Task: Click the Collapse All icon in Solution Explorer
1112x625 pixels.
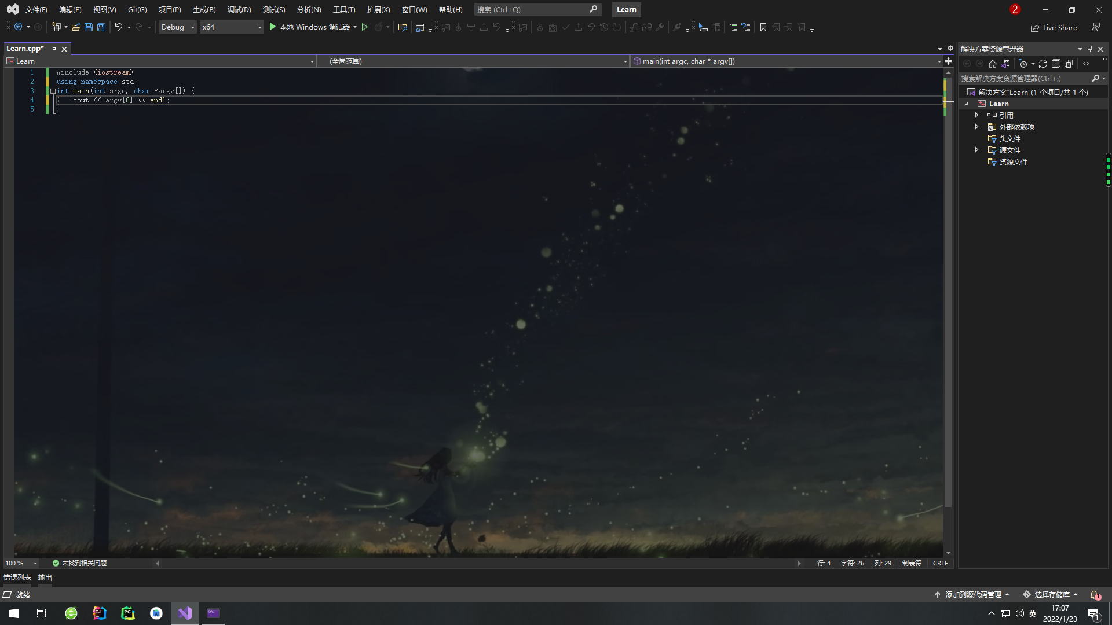Action: [x=1056, y=64]
